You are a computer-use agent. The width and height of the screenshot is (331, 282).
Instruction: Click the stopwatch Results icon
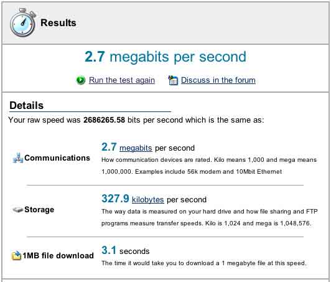pos(23,22)
